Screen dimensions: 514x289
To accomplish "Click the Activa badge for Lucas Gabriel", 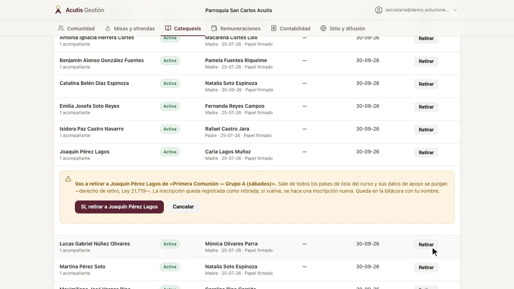I will [170, 244].
